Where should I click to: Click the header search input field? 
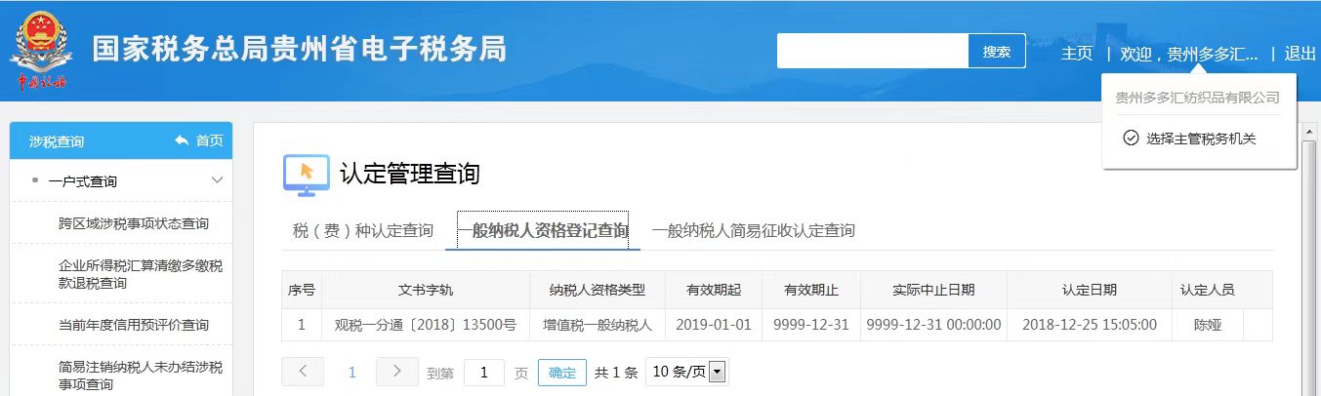(x=872, y=52)
